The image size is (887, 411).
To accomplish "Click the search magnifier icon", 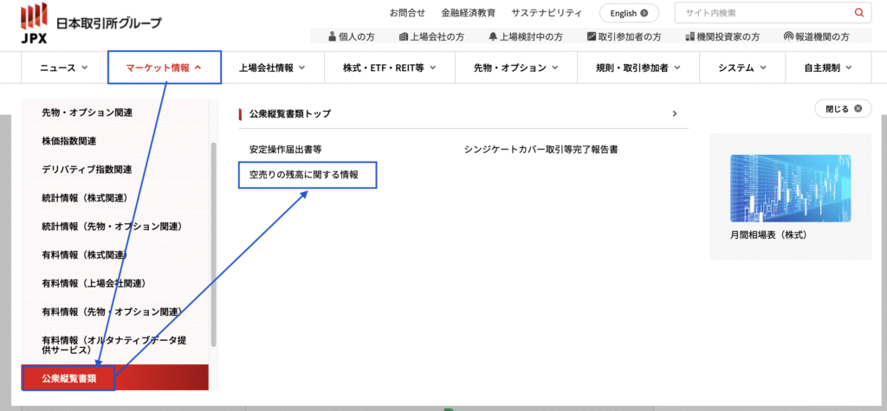I will [x=858, y=13].
